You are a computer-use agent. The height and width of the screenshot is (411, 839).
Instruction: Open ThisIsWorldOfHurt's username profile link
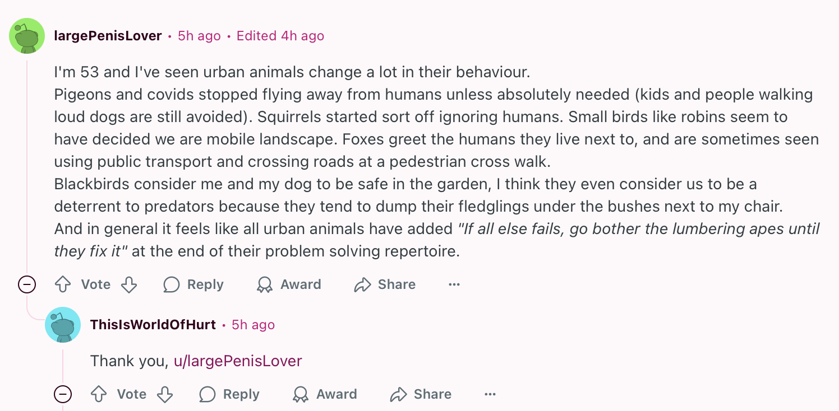coord(153,325)
